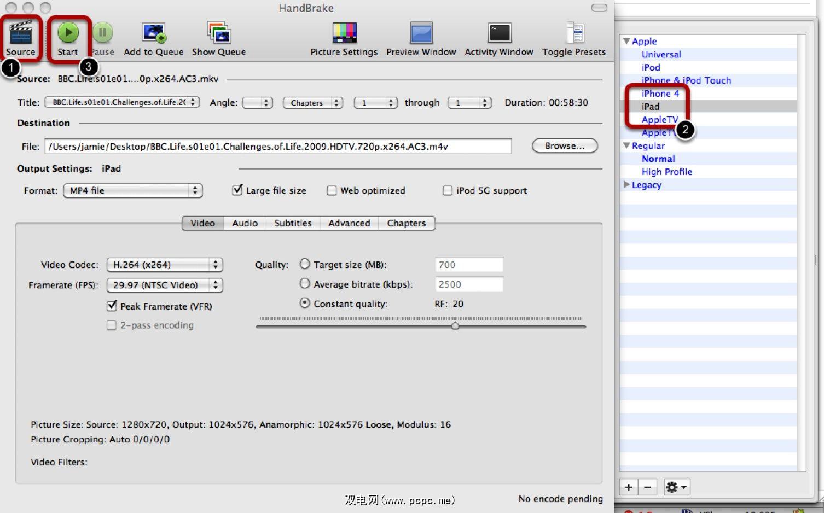Click the Browse... button

[x=565, y=146]
